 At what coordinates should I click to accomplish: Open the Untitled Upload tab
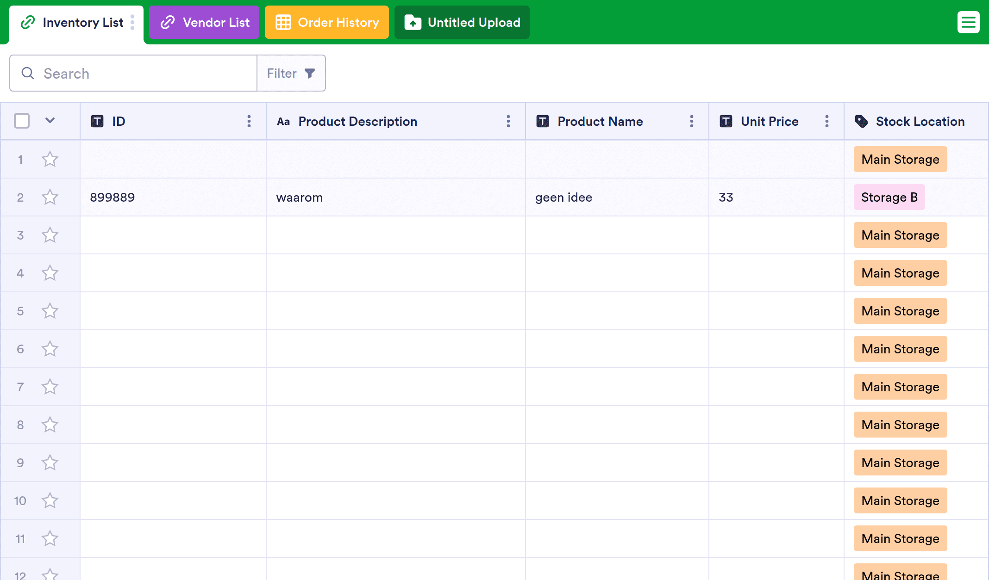(x=462, y=22)
